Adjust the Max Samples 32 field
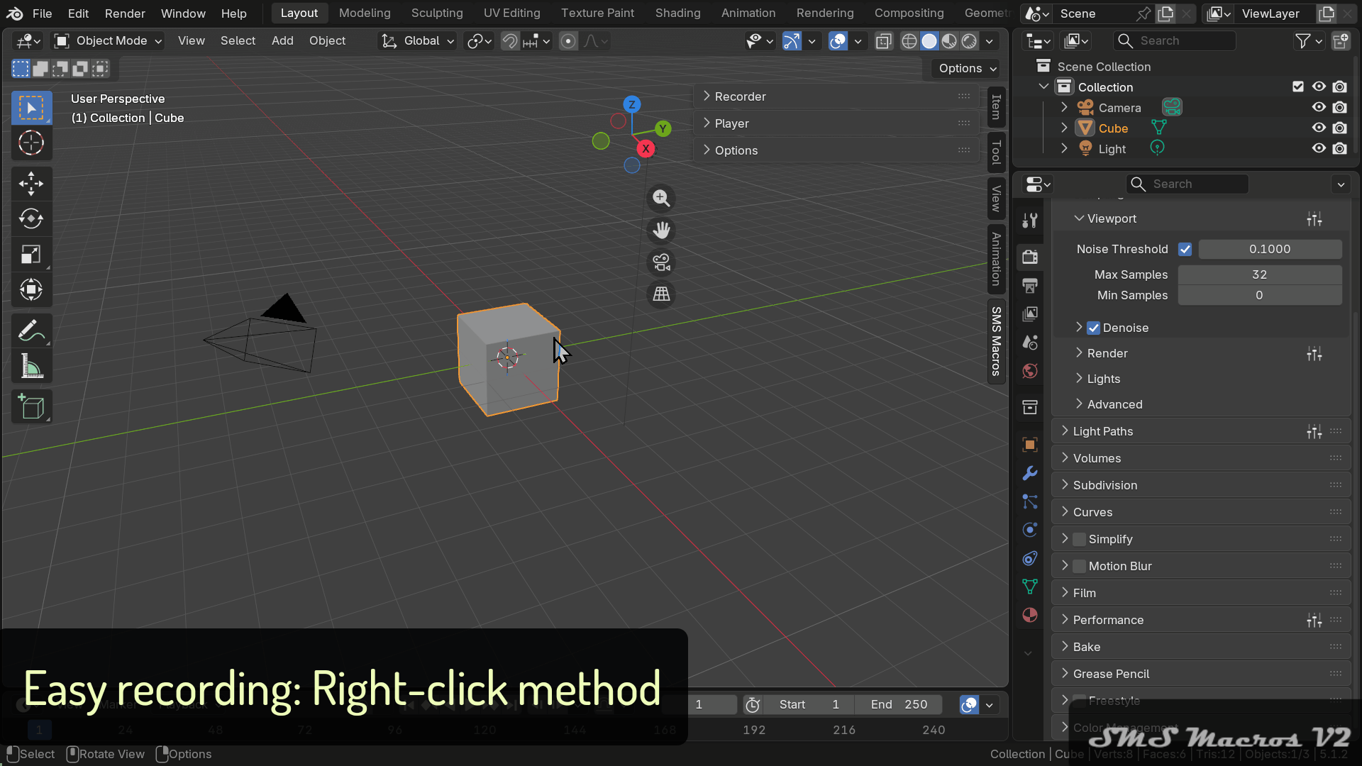The width and height of the screenshot is (1362, 766). click(1260, 274)
